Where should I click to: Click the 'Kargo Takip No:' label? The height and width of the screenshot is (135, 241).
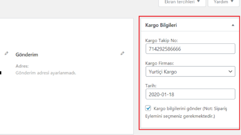tap(161, 41)
